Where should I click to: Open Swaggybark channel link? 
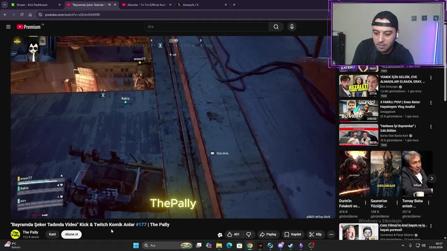(x=388, y=112)
